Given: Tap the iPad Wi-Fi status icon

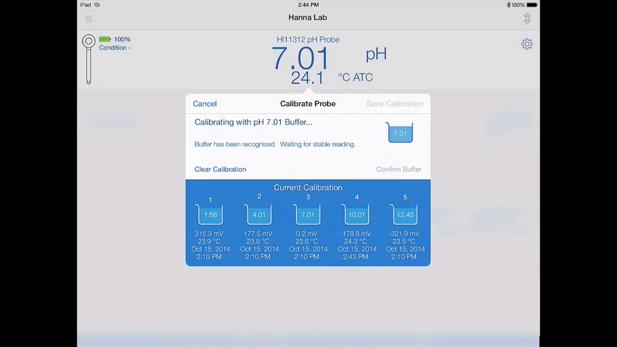Looking at the screenshot, I should point(97,5).
